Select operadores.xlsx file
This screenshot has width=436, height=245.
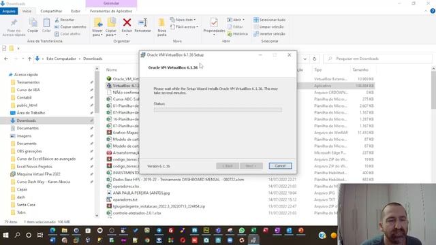(x=125, y=186)
